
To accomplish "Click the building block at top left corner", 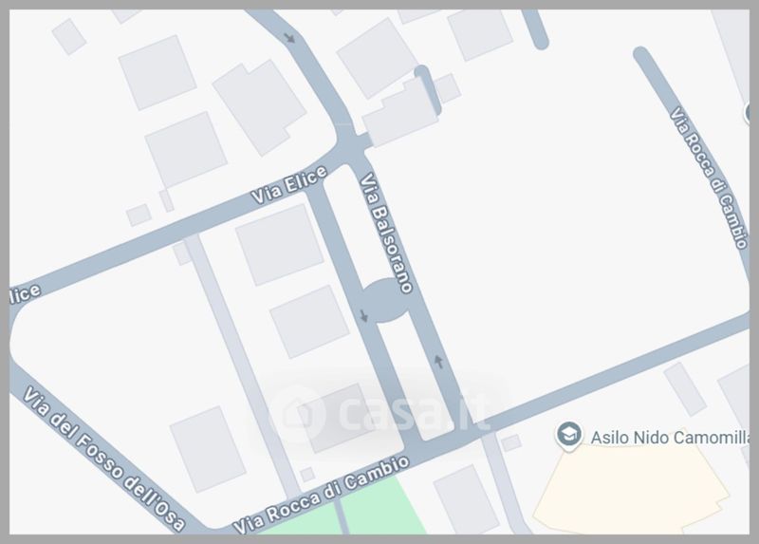I will click(x=69, y=37).
